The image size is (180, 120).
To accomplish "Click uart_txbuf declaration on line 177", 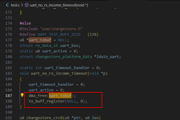I will click(40, 40).
